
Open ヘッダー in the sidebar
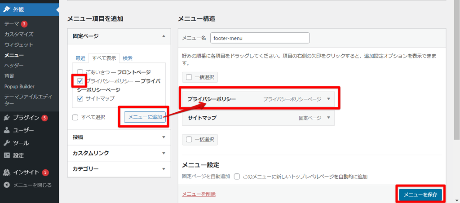pos(14,66)
